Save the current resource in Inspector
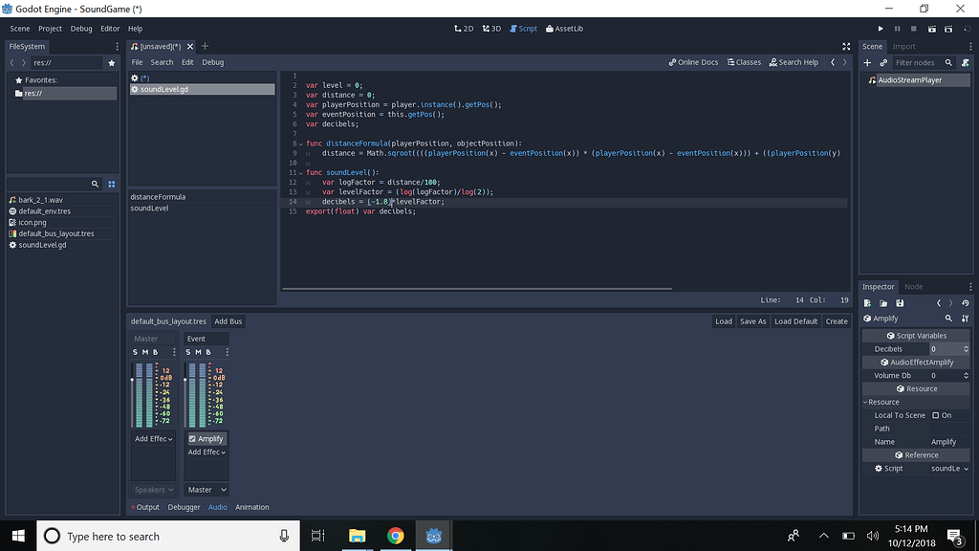 tap(900, 303)
